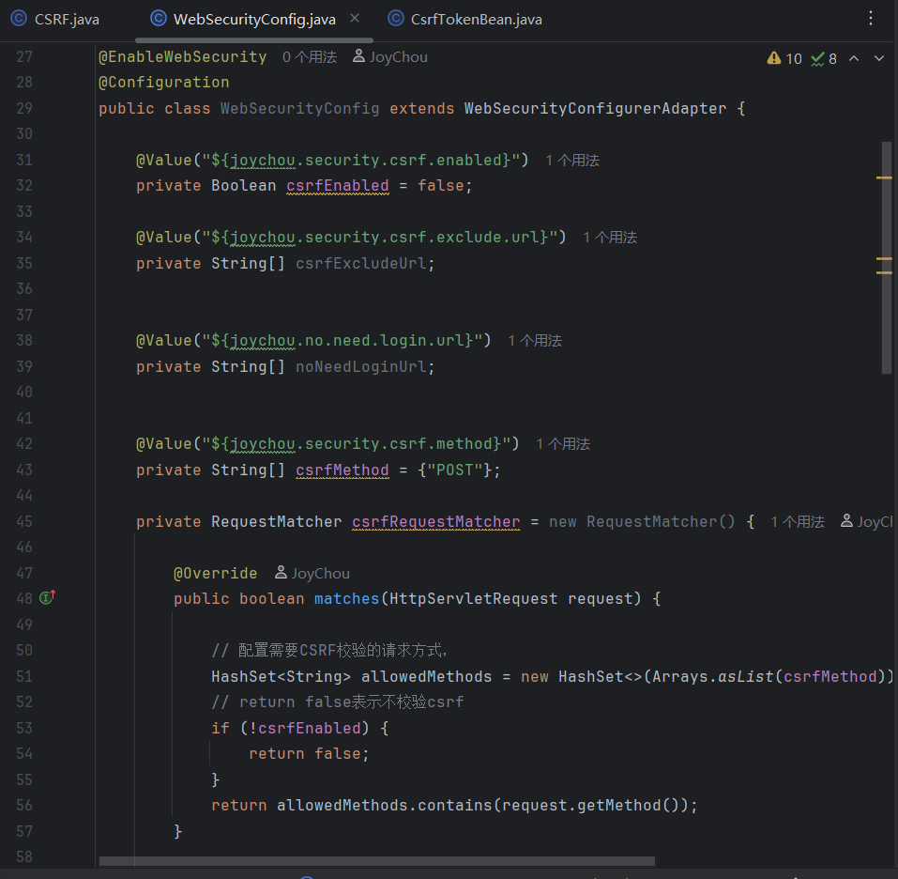Click the green typo checkmark indicator

817,58
